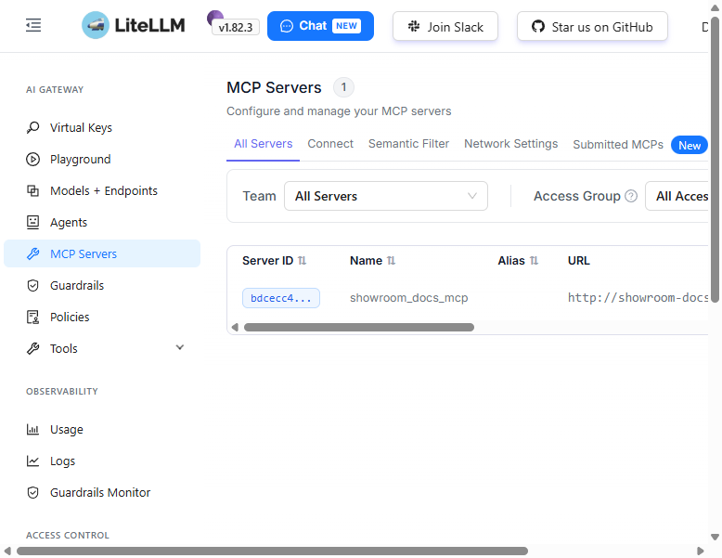The height and width of the screenshot is (558, 722).
Task: Click the page scroll down arrow
Action: (x=715, y=537)
